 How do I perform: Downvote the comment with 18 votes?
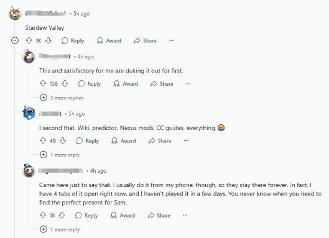pos(62,215)
